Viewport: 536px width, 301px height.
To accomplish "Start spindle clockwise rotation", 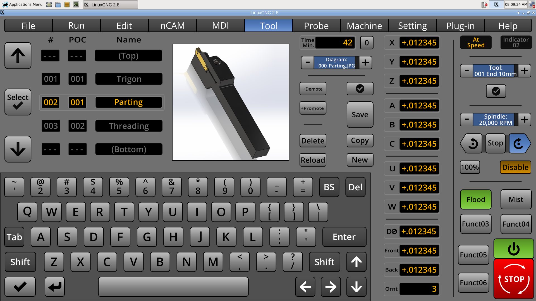I will (x=519, y=143).
